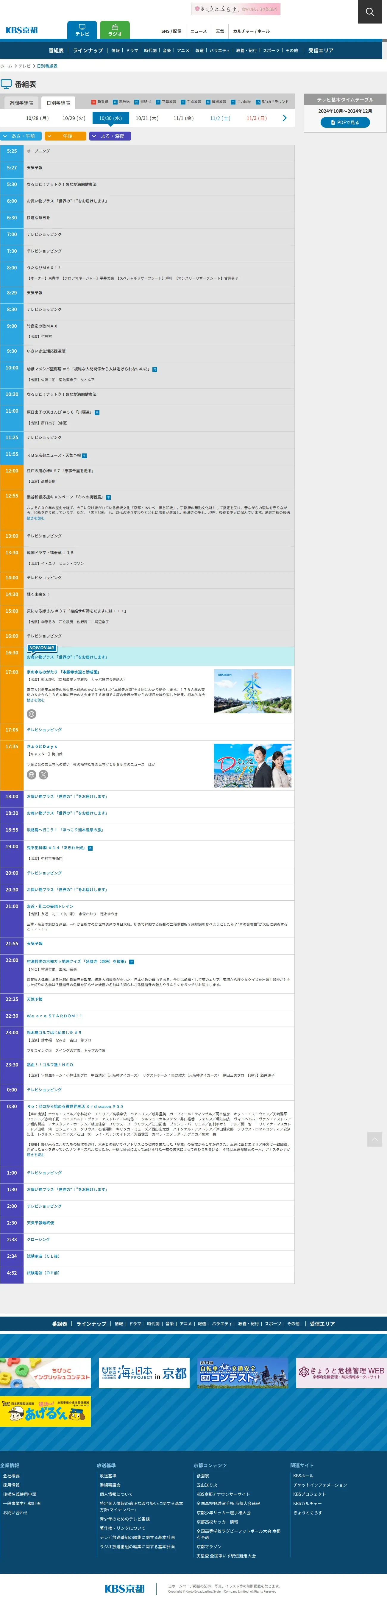Viewport: 387px width, 1603px height.
Task: Expand 続きを読む for 黒谷和紙応援キャンペーン
Action: 35,518
